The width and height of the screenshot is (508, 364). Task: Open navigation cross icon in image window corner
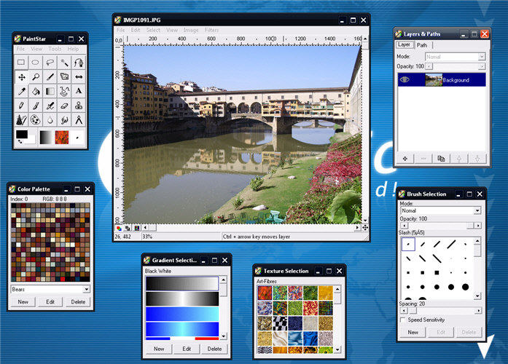point(365,227)
